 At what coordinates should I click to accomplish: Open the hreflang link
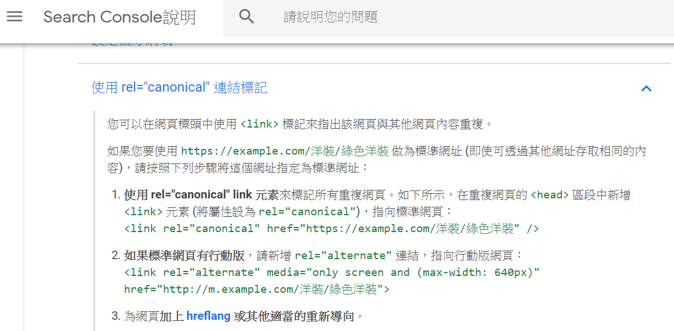pos(208,317)
